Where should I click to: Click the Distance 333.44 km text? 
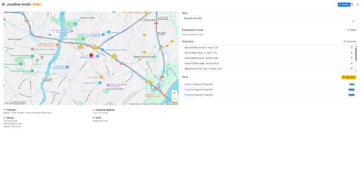12,127
